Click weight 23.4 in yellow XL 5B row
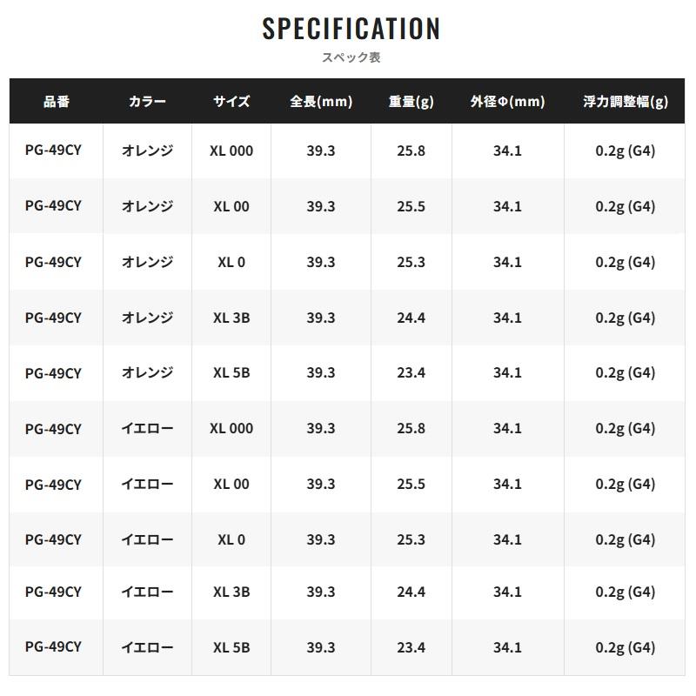The image size is (696, 696). pyautogui.click(x=411, y=647)
